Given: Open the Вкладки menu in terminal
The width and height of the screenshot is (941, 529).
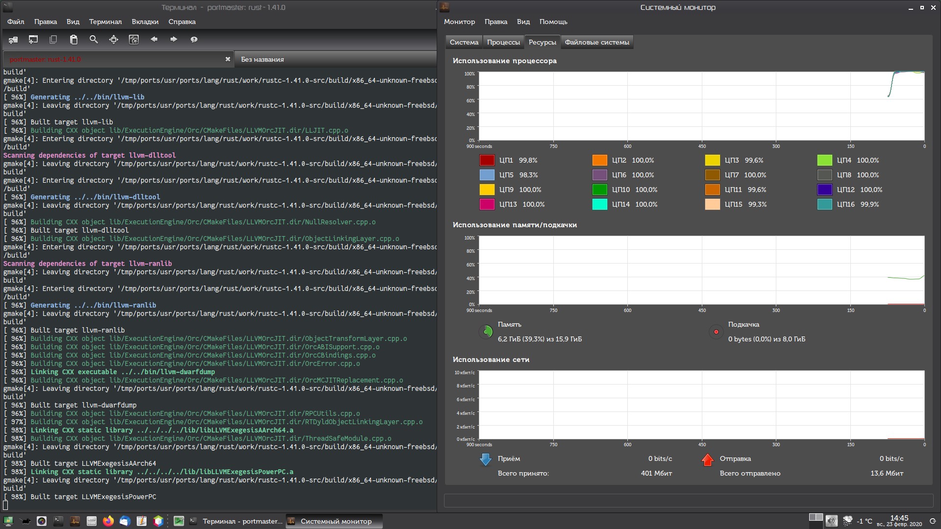Looking at the screenshot, I should 145,22.
